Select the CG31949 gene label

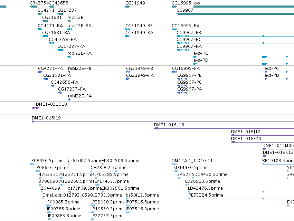(135, 3)
